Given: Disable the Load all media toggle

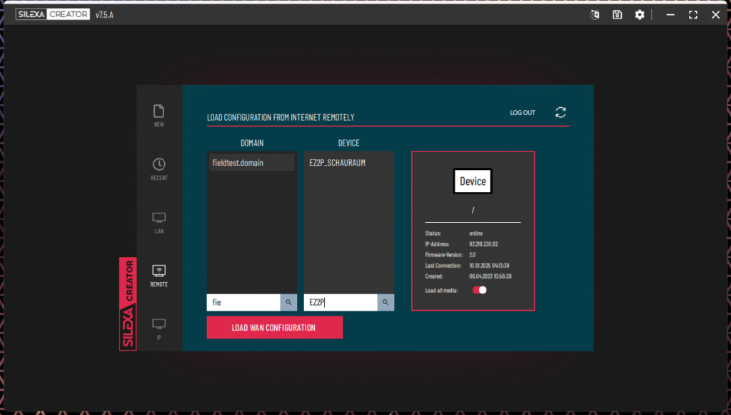Looking at the screenshot, I should pyautogui.click(x=480, y=290).
